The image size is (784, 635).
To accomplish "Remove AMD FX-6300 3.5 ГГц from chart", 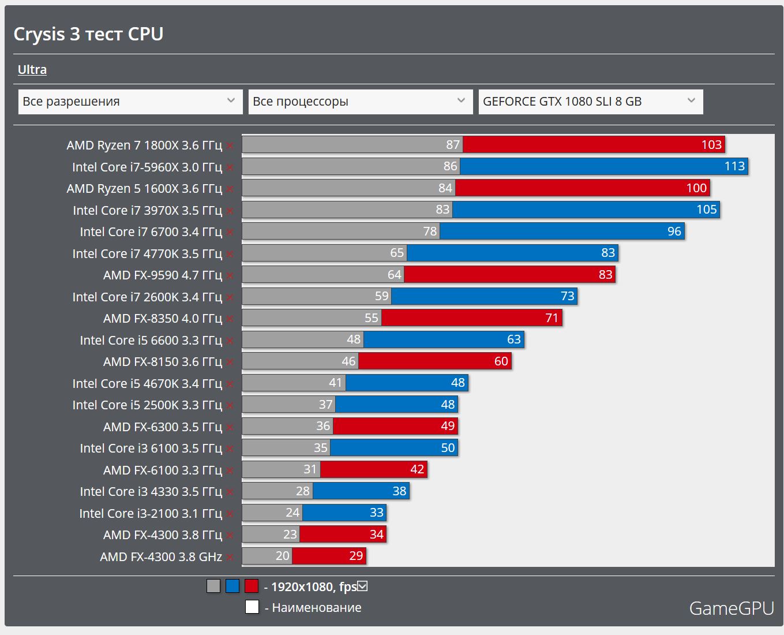I will tap(230, 427).
